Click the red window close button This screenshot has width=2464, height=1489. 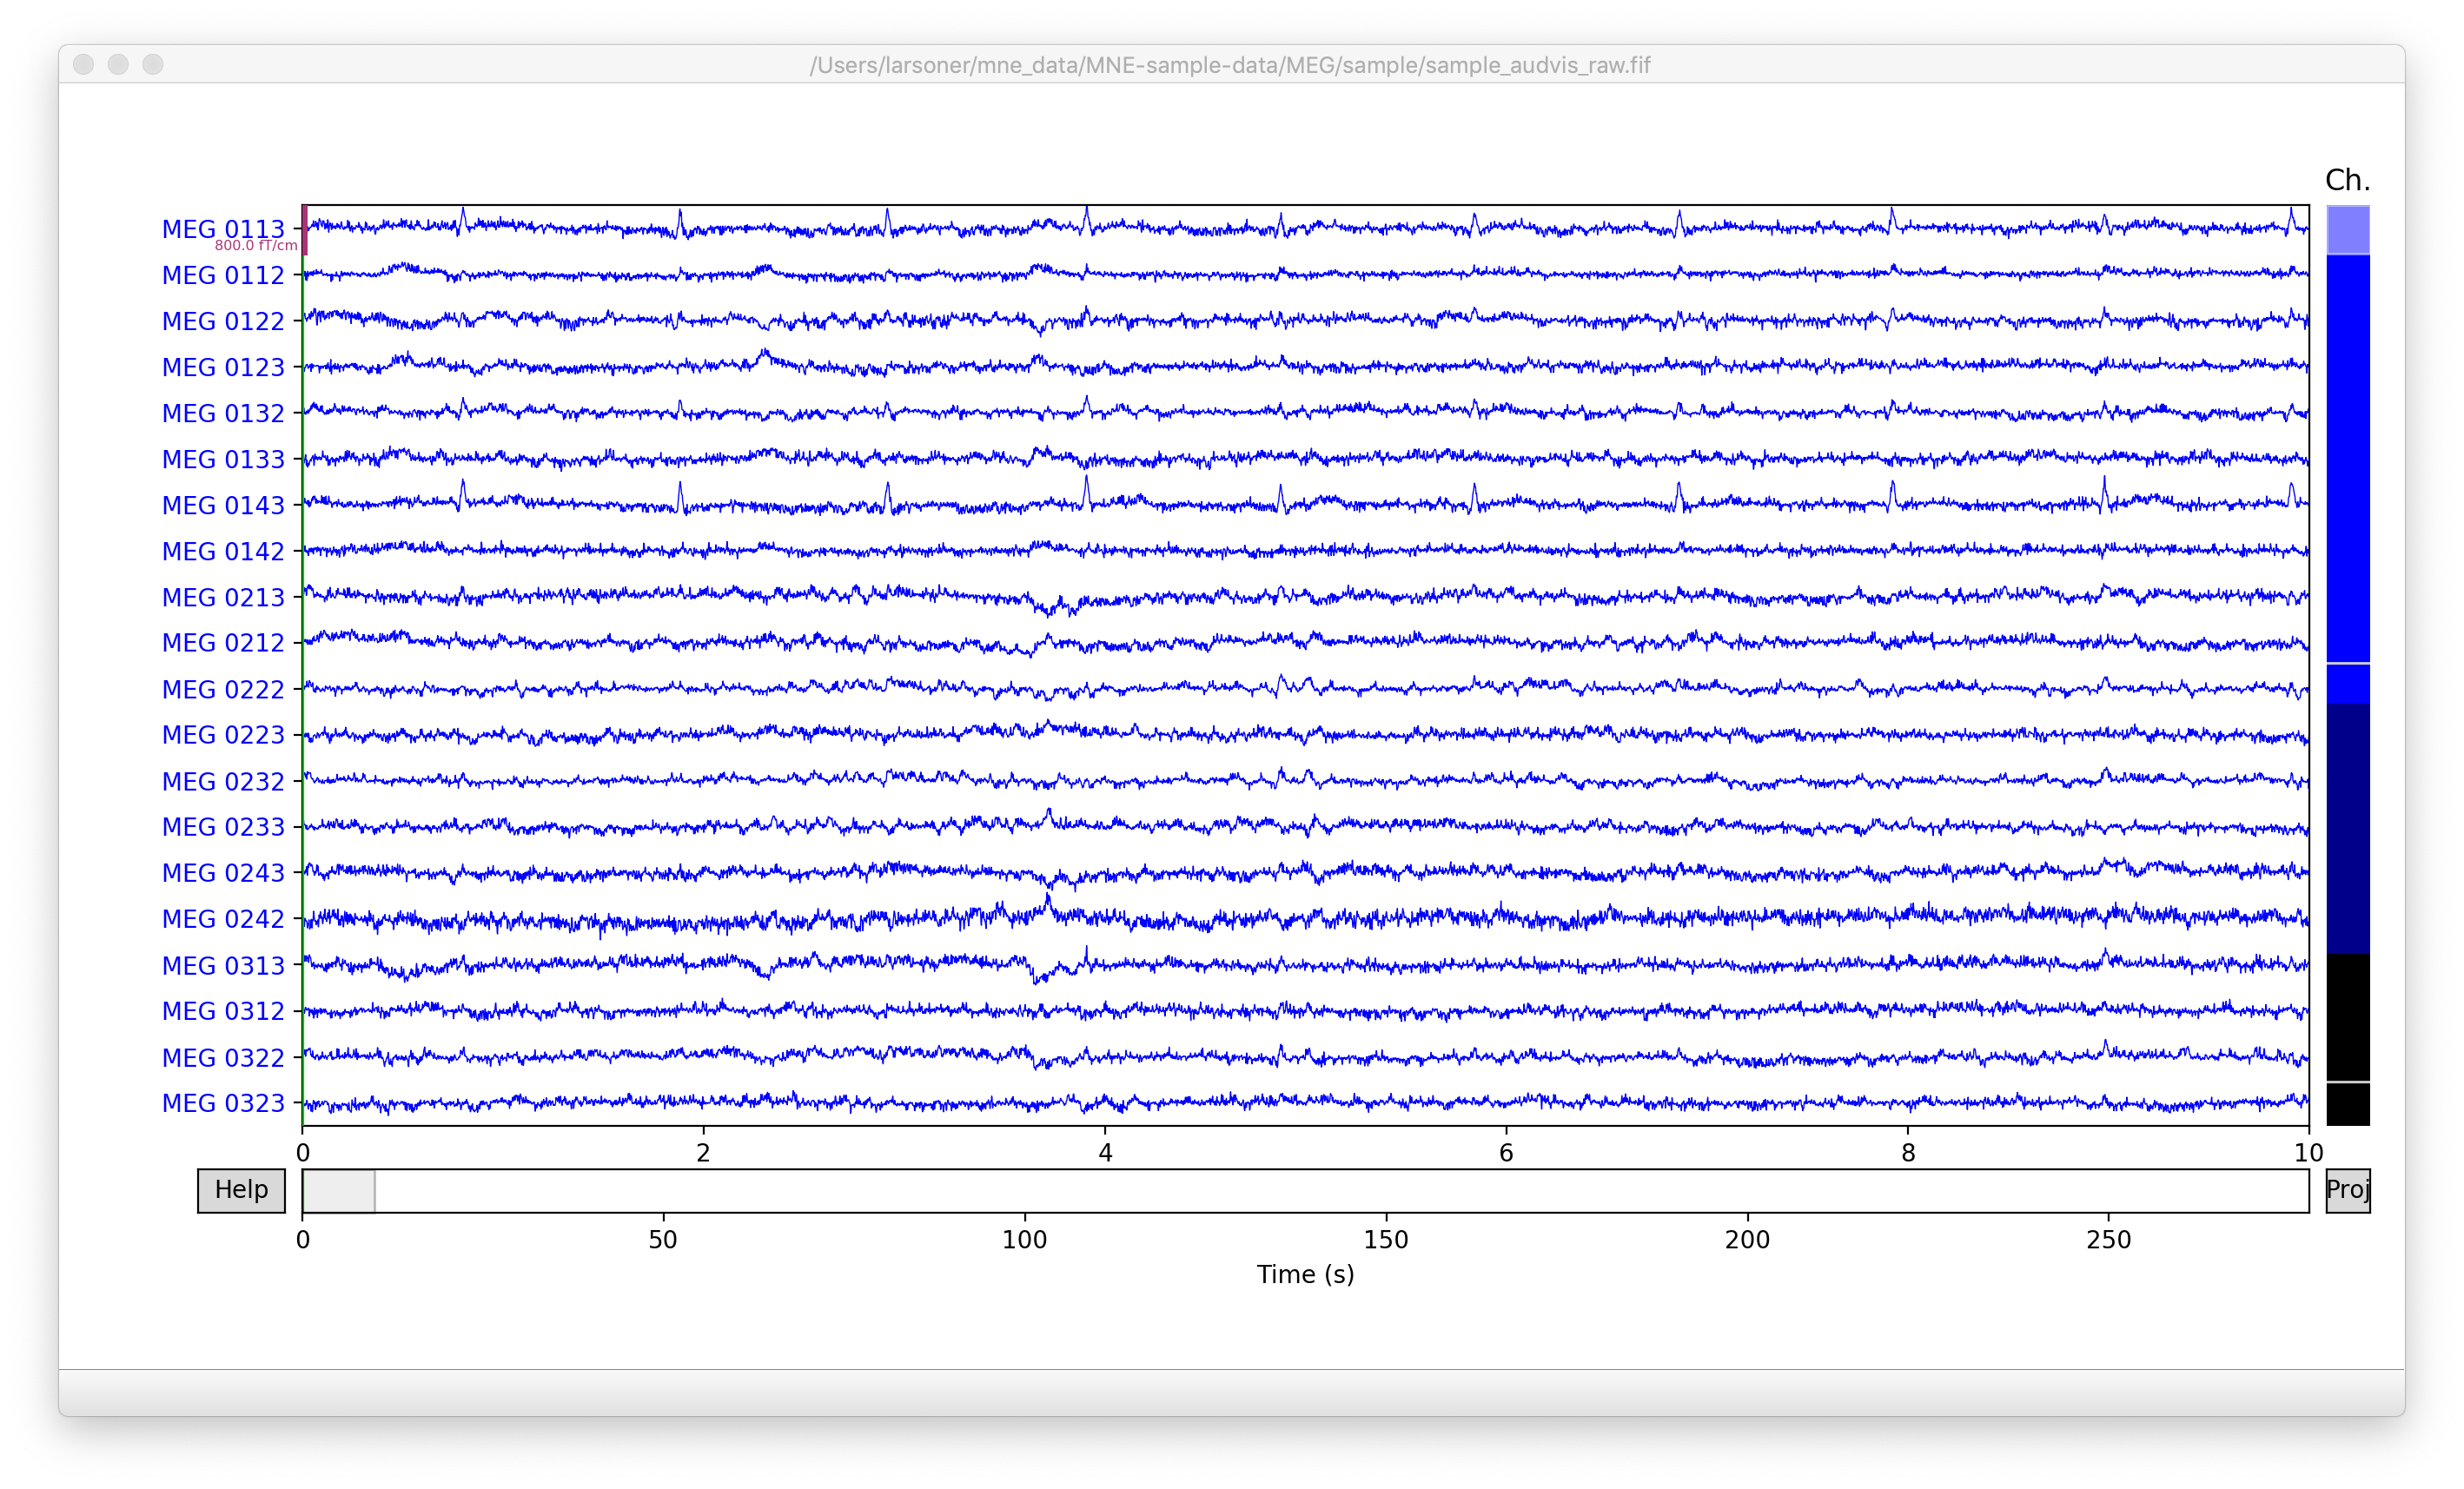(84, 65)
